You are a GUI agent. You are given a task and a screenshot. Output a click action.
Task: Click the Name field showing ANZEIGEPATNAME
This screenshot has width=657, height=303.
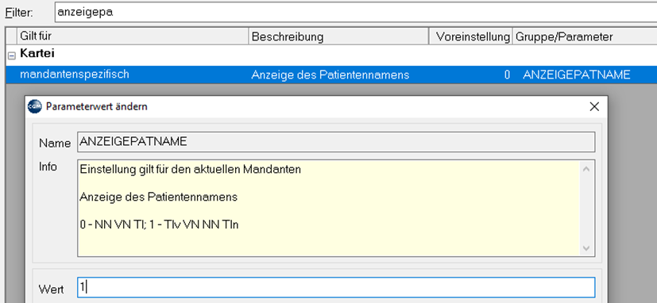click(336, 142)
